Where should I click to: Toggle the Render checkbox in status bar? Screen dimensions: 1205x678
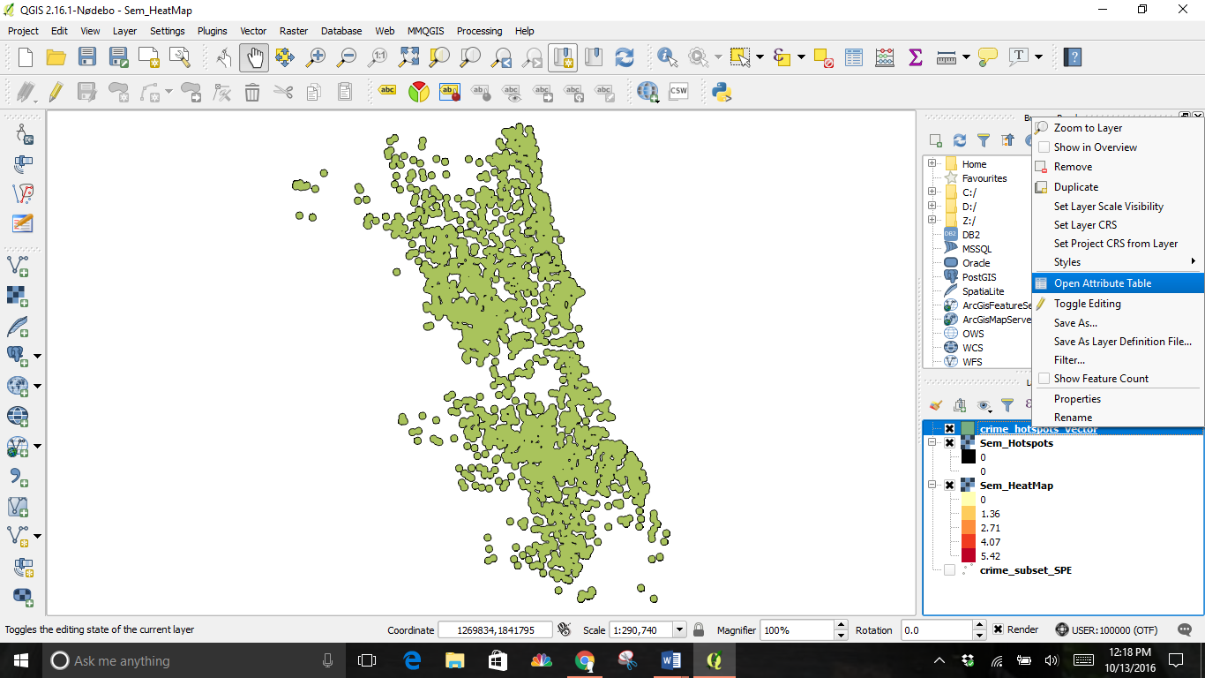998,630
